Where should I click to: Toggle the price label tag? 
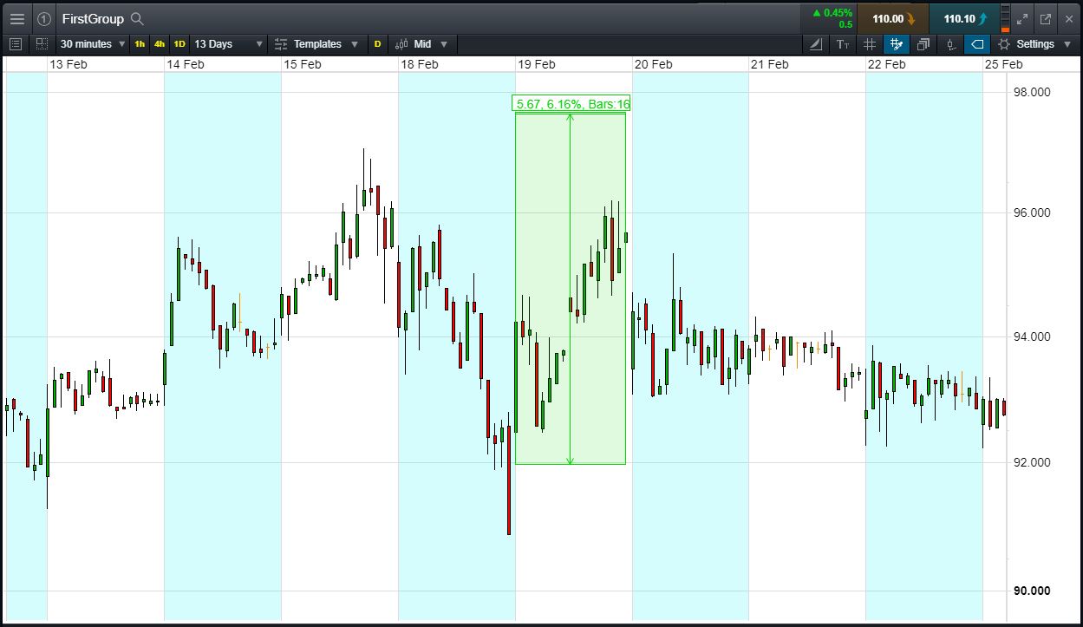pos(977,44)
